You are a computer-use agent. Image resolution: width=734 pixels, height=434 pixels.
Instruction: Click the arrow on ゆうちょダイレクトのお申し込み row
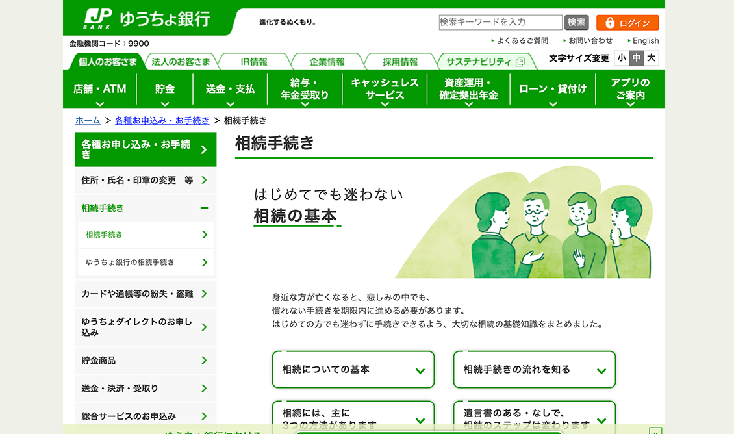click(204, 327)
